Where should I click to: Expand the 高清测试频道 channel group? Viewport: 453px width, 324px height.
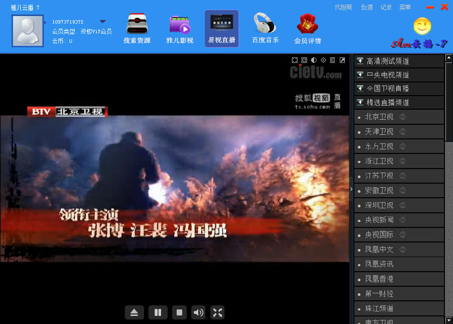pyautogui.click(x=399, y=61)
